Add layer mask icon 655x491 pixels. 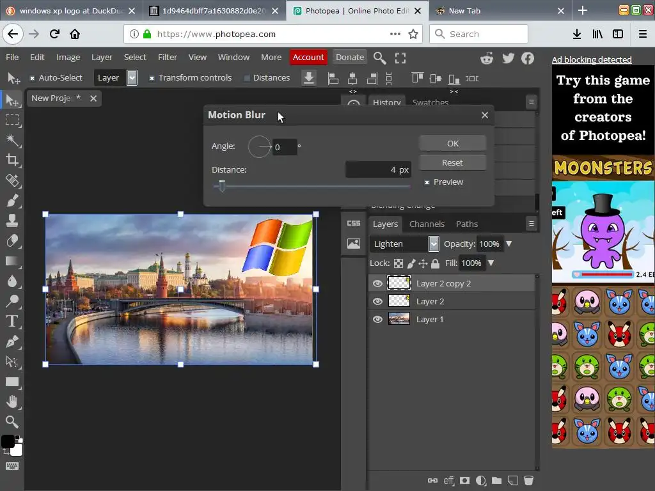click(x=464, y=481)
